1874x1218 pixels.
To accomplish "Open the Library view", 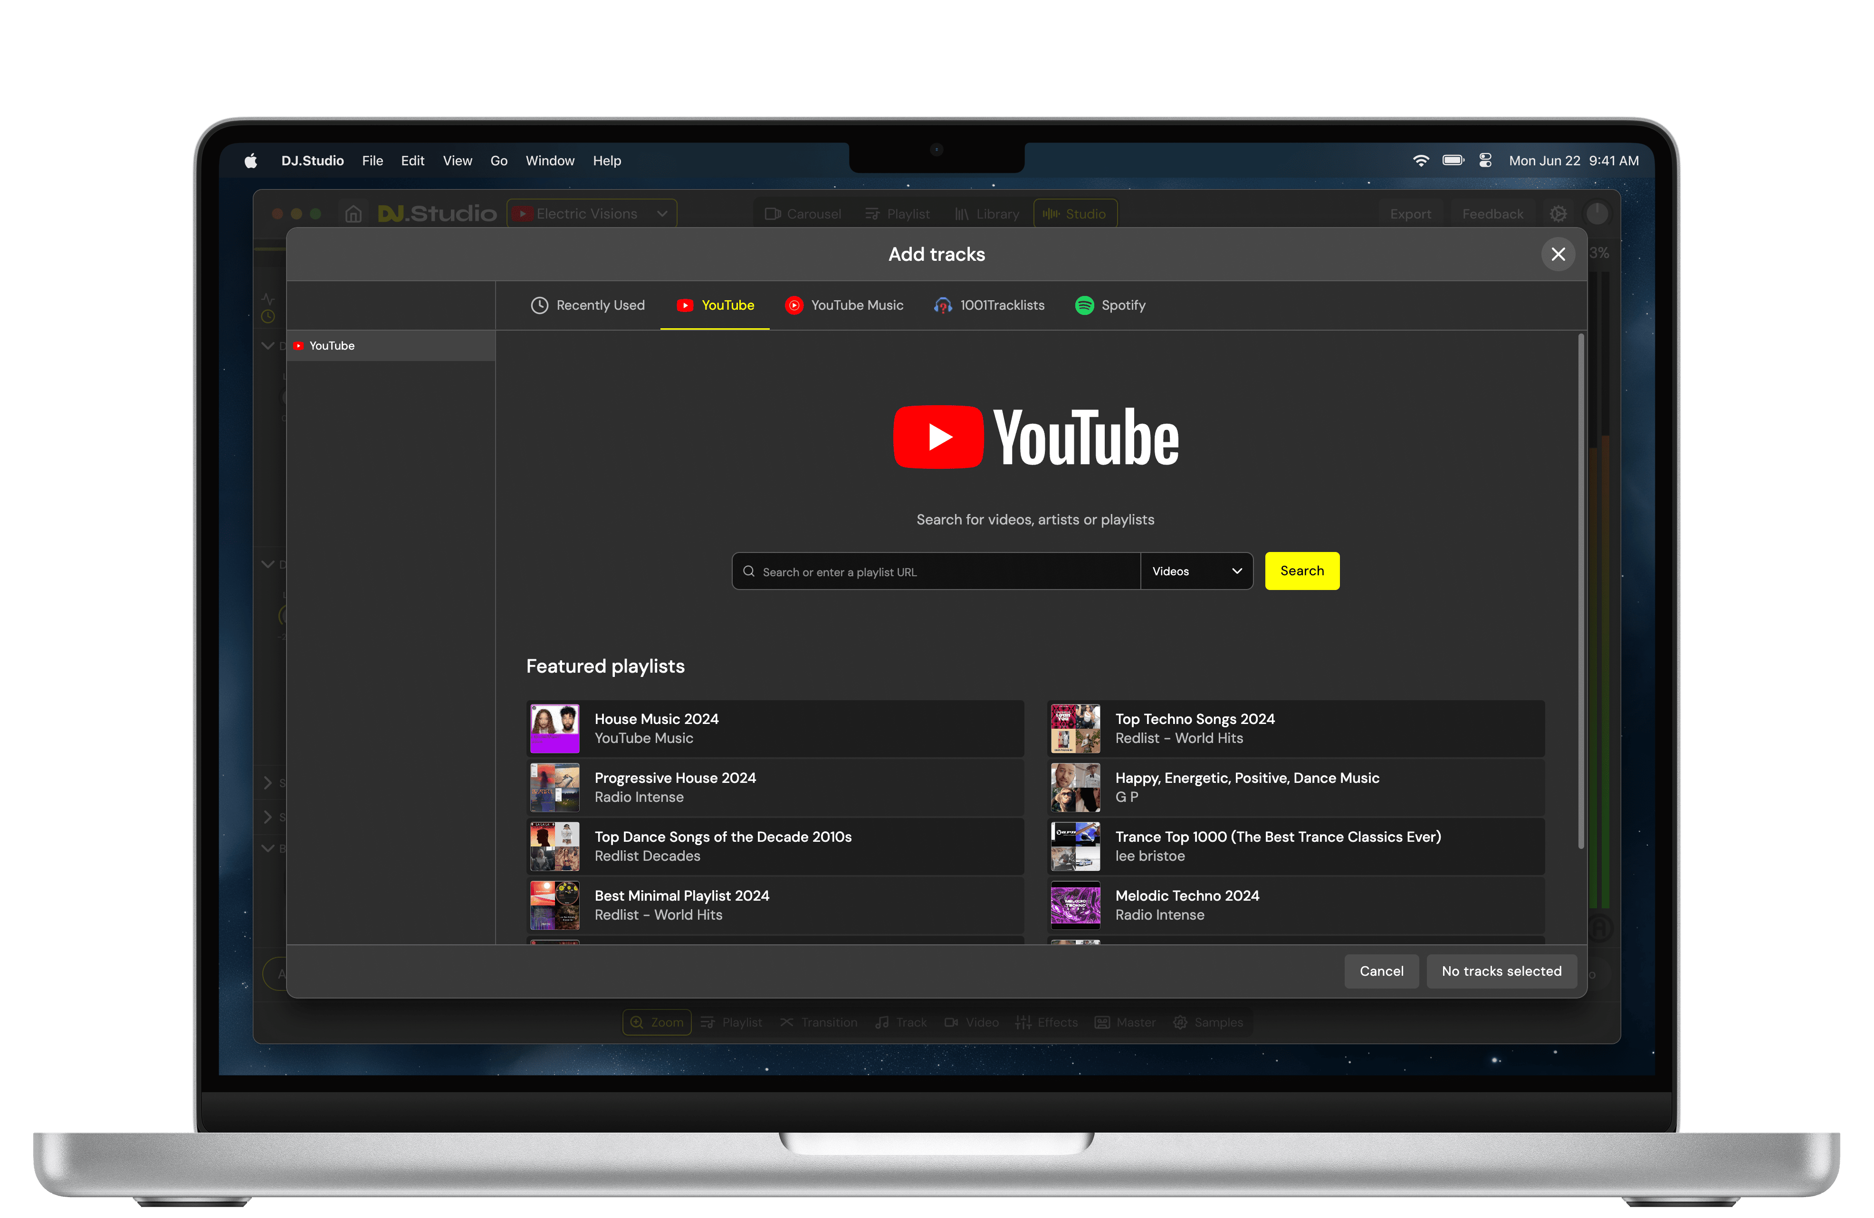I will (x=986, y=214).
